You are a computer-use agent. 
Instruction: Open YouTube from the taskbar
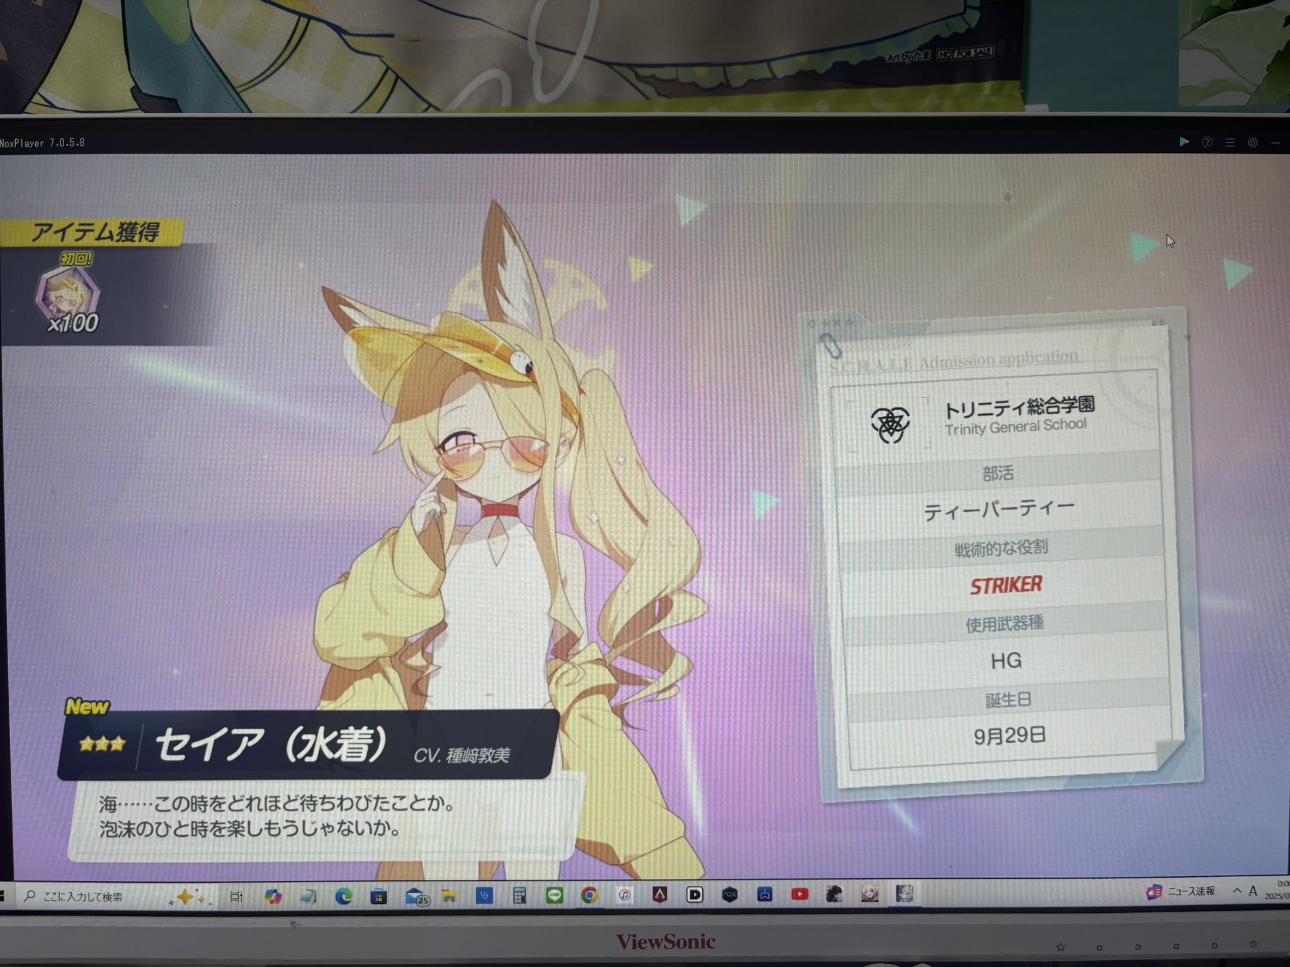(800, 894)
